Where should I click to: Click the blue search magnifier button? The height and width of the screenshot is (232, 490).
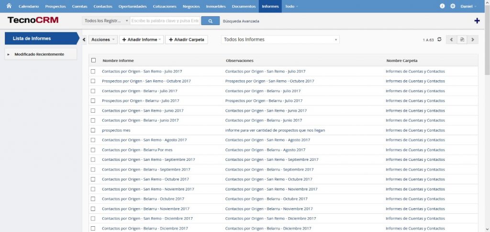[210, 21]
